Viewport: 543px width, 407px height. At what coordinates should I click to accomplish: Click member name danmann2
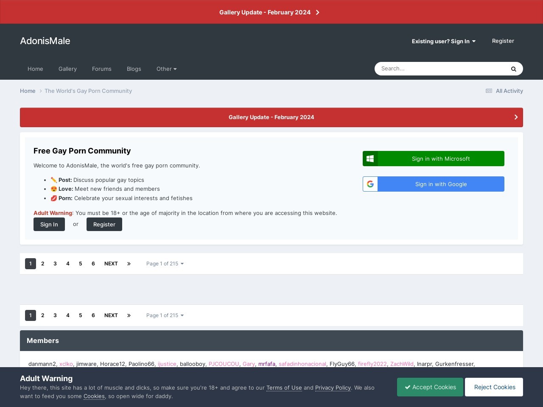(x=42, y=364)
